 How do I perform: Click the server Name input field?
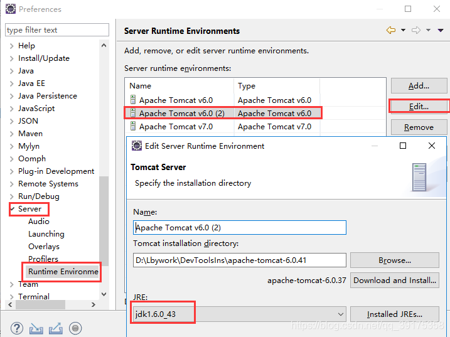240,227
